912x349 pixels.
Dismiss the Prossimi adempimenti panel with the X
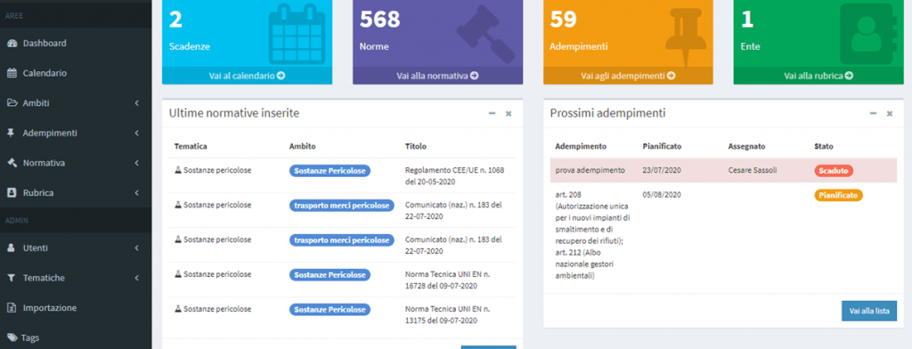[x=890, y=114]
